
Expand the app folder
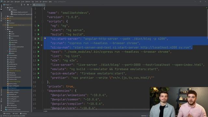(7, 32)
